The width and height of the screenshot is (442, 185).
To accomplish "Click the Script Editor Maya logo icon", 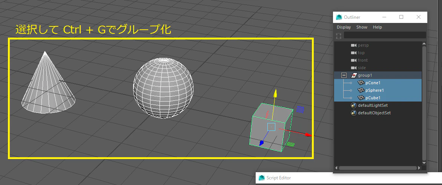I will pyautogui.click(x=262, y=178).
